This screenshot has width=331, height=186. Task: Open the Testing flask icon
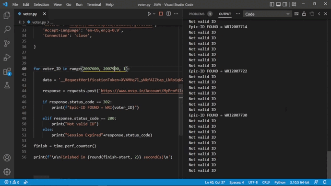(7, 85)
